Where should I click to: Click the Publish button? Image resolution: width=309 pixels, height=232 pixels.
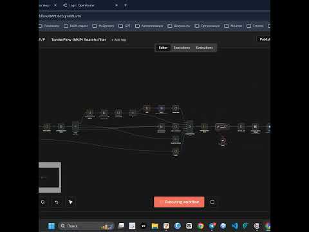click(x=265, y=39)
